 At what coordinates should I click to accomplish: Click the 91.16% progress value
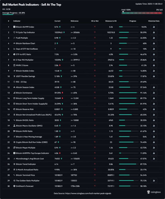[143, 93]
